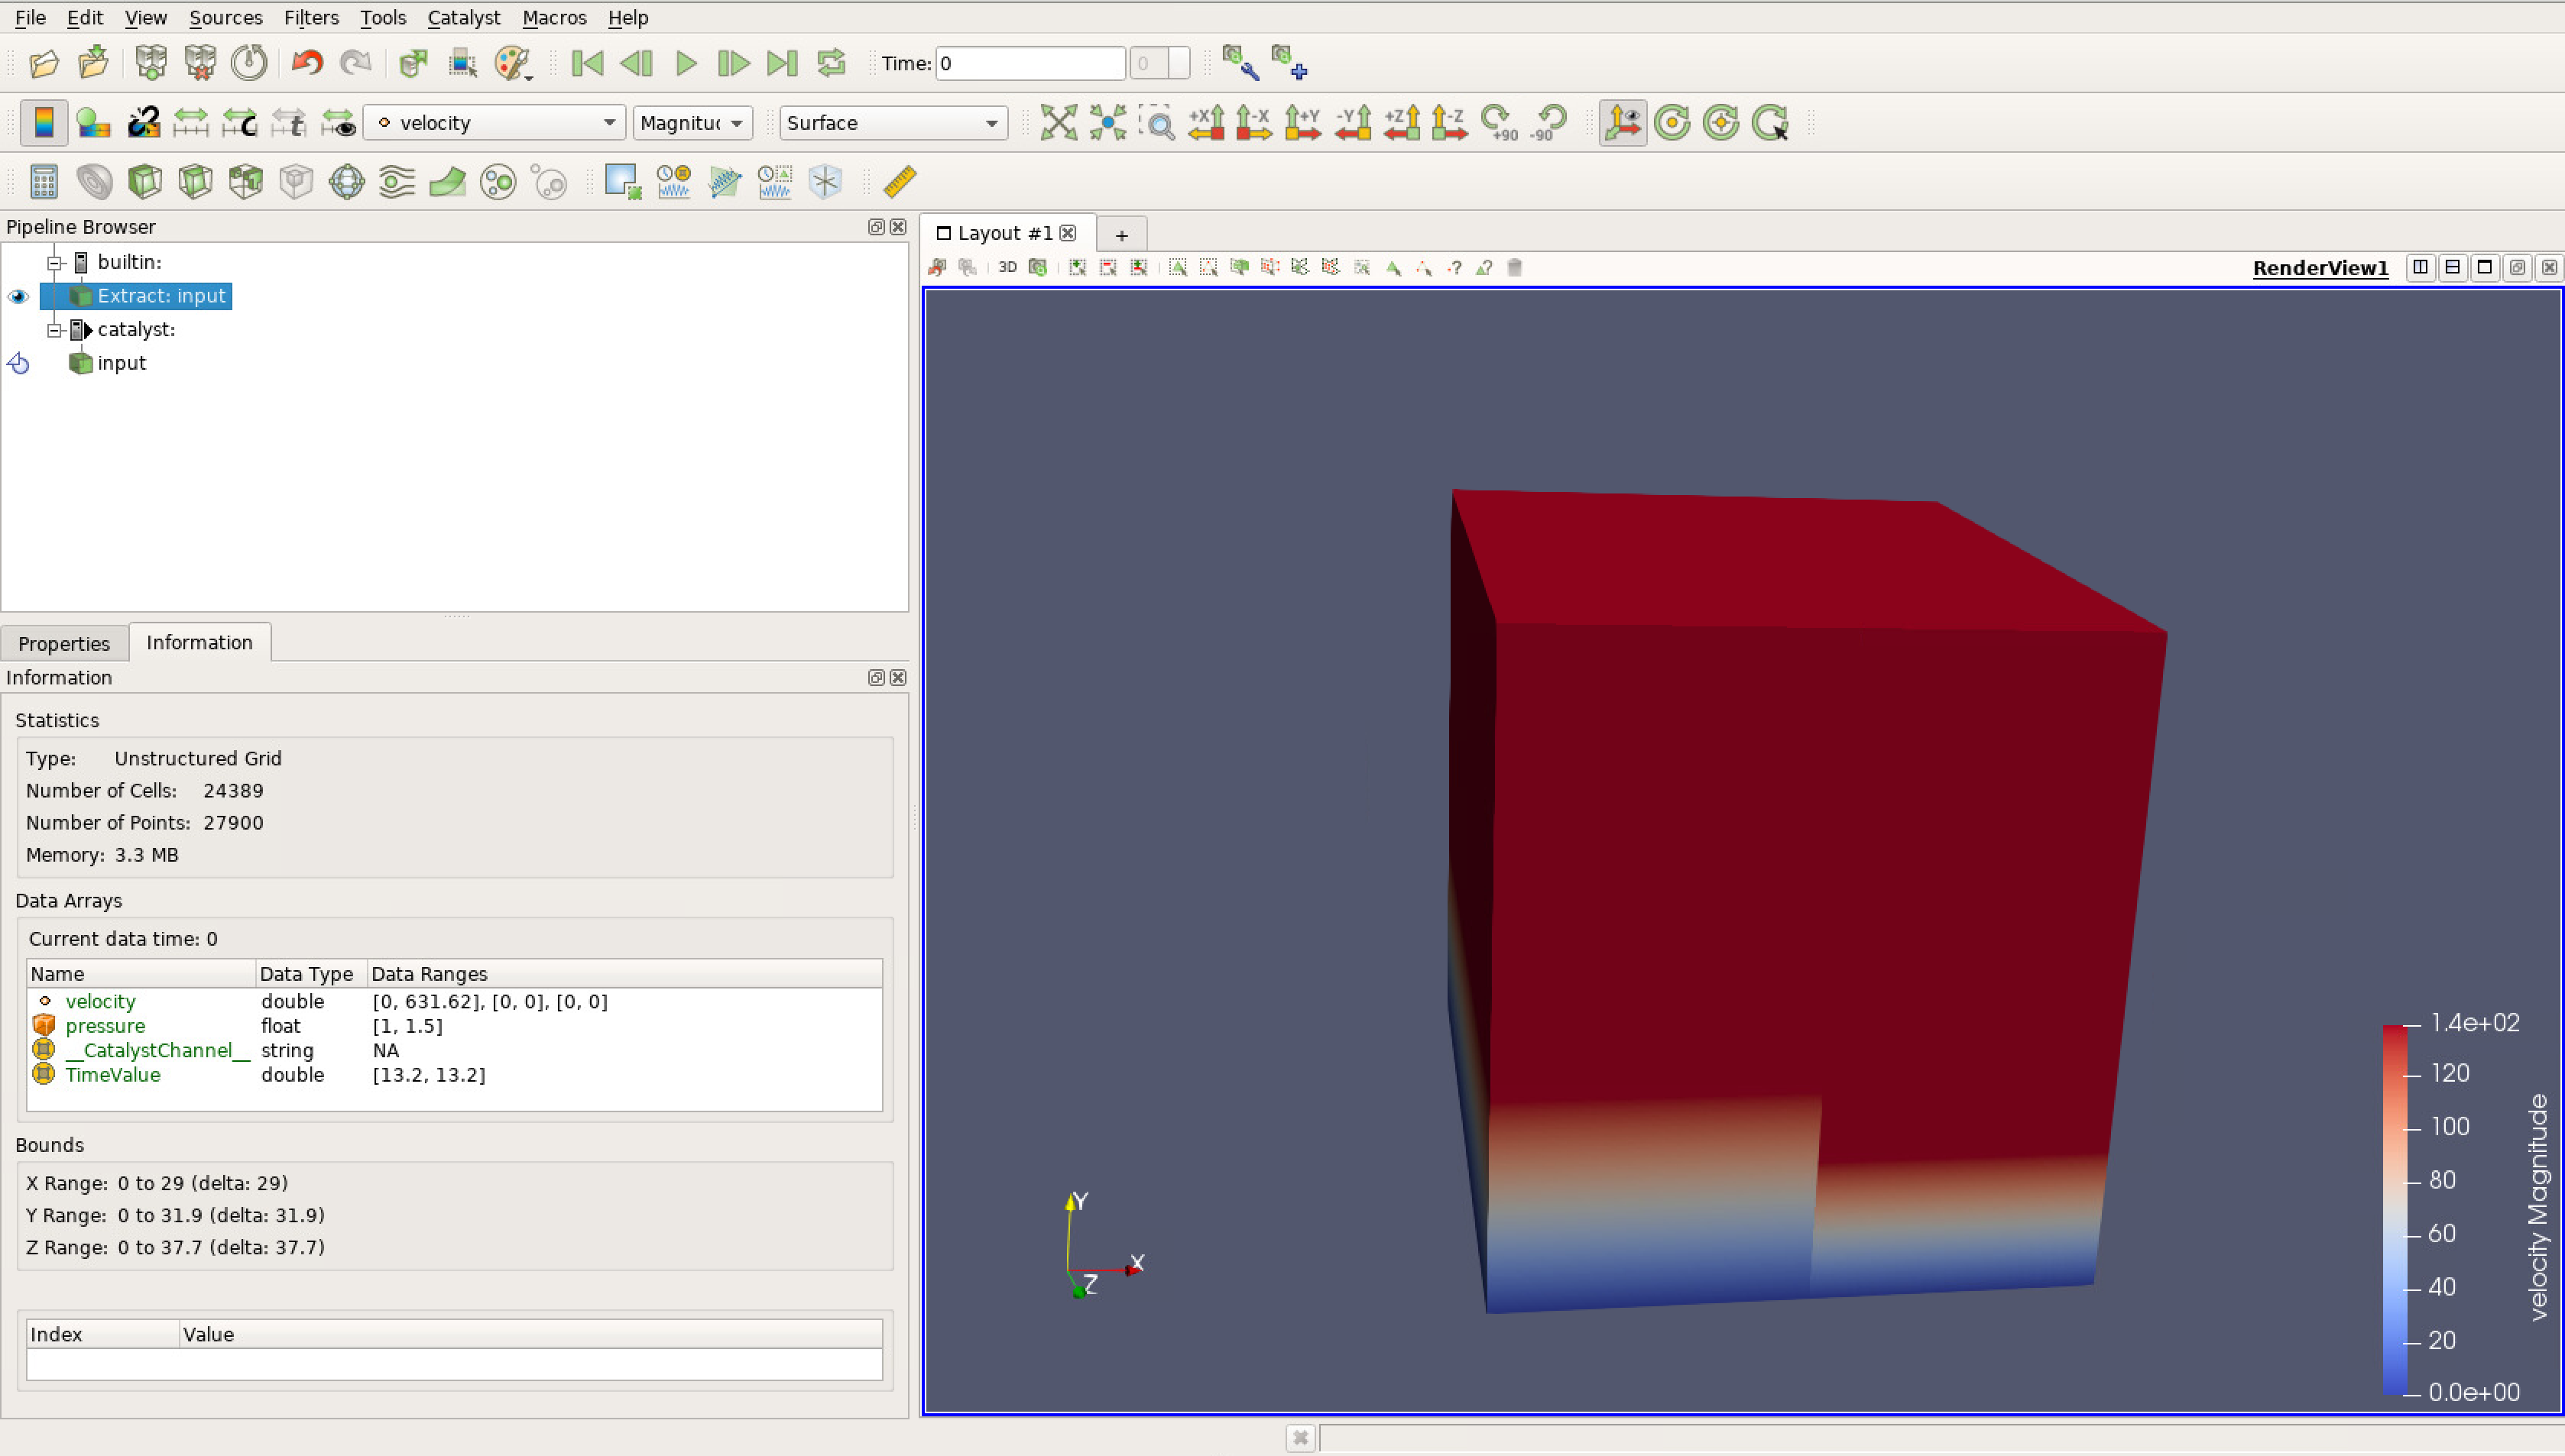Select the Ruler measurement tool

click(900, 182)
